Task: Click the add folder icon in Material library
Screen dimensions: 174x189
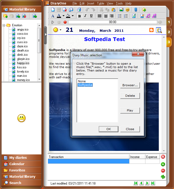Action: (x=6, y=16)
